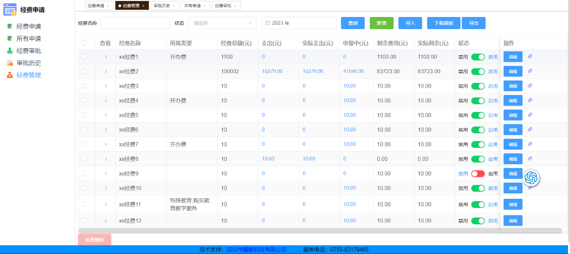This screenshot has height=254, width=570.
Task: Open attachments paperclip for xx经费4
Action: [x=530, y=100]
